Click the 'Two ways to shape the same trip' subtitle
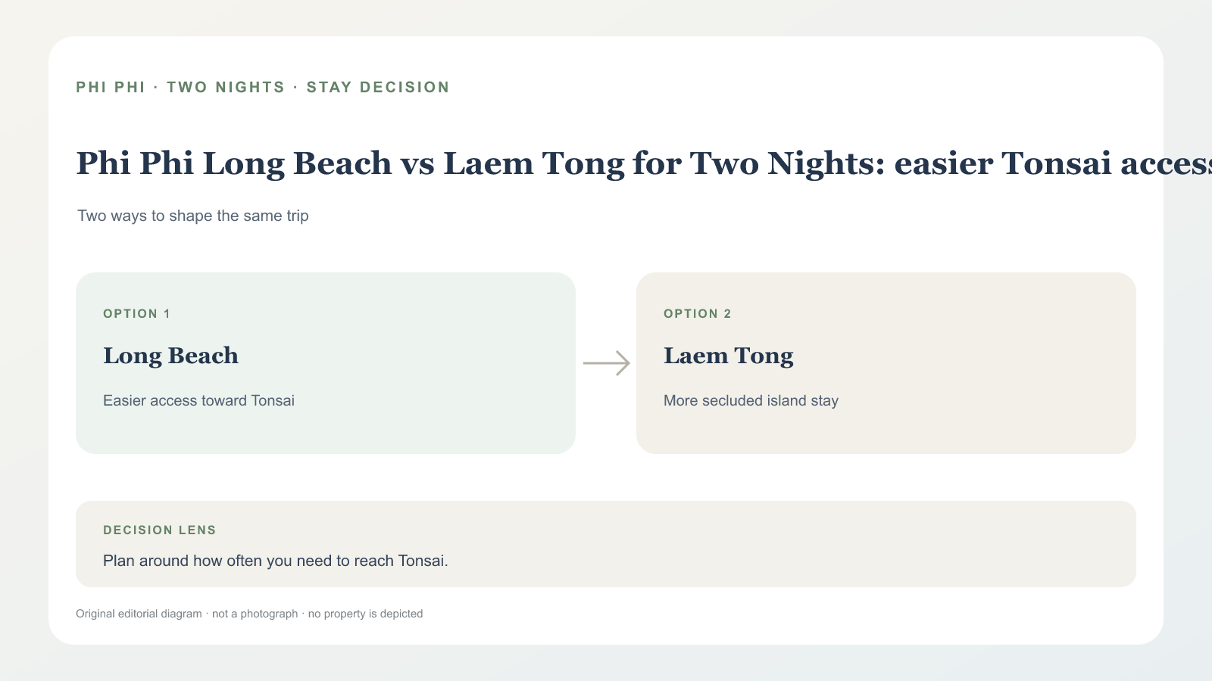The image size is (1212, 681). click(193, 216)
